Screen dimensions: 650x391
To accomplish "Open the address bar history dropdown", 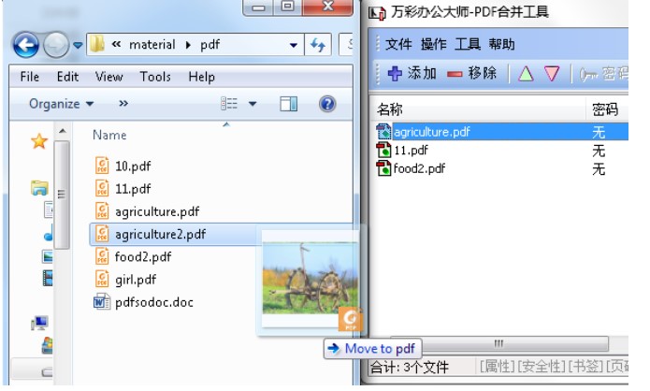I will [294, 45].
